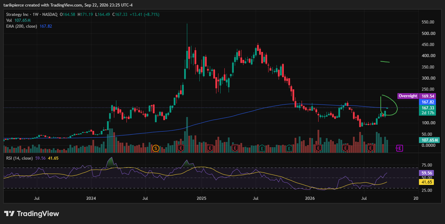Viewport: 445px width, 224px height.
Task: Click the 25.00 RSI scale label
Action: (x=427, y=190)
